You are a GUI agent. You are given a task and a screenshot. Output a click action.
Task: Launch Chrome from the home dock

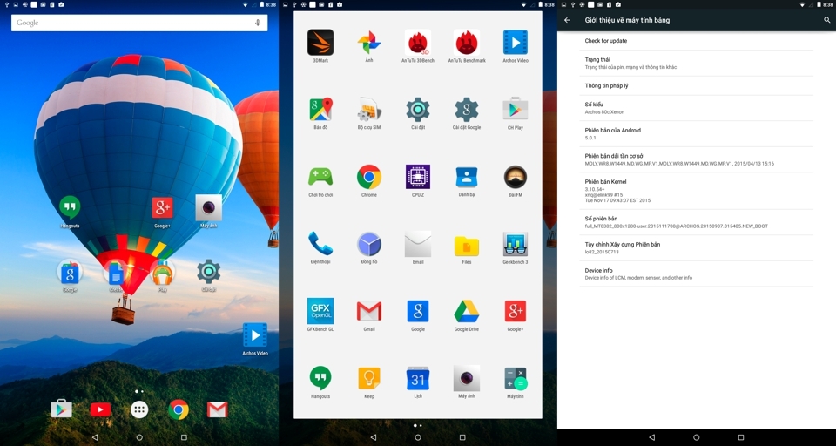(x=179, y=409)
